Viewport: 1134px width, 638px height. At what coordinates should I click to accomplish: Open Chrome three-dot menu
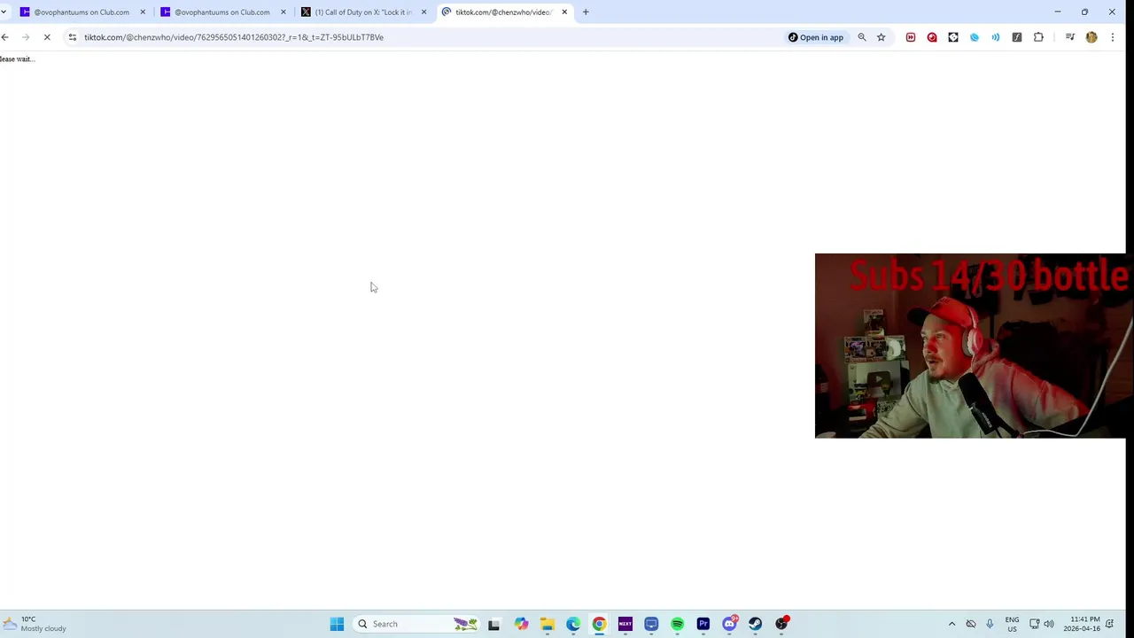tap(1113, 37)
